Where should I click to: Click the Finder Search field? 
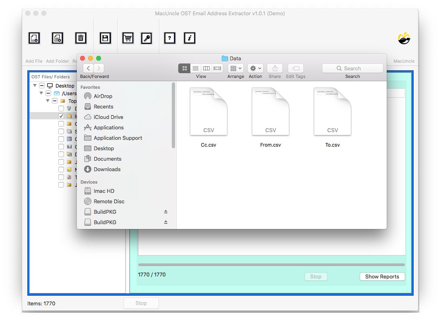coord(353,68)
